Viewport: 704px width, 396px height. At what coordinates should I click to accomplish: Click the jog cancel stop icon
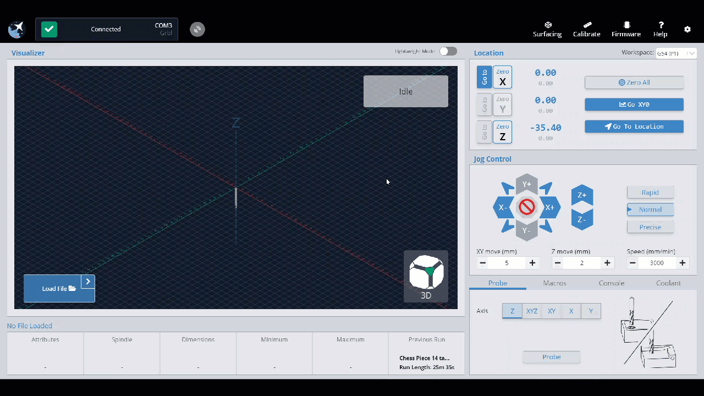point(527,207)
